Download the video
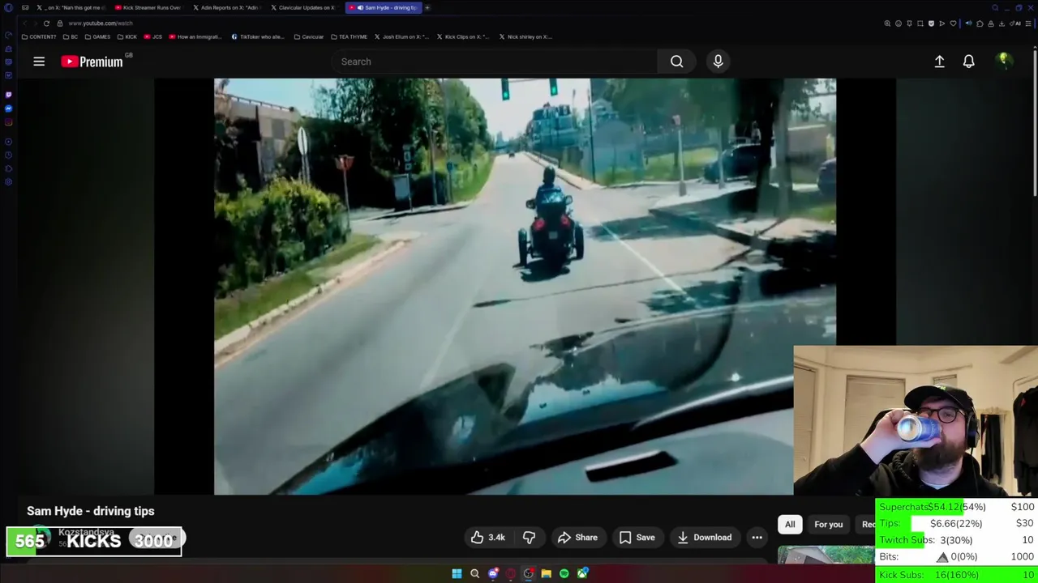The width and height of the screenshot is (1038, 583). tap(704, 538)
